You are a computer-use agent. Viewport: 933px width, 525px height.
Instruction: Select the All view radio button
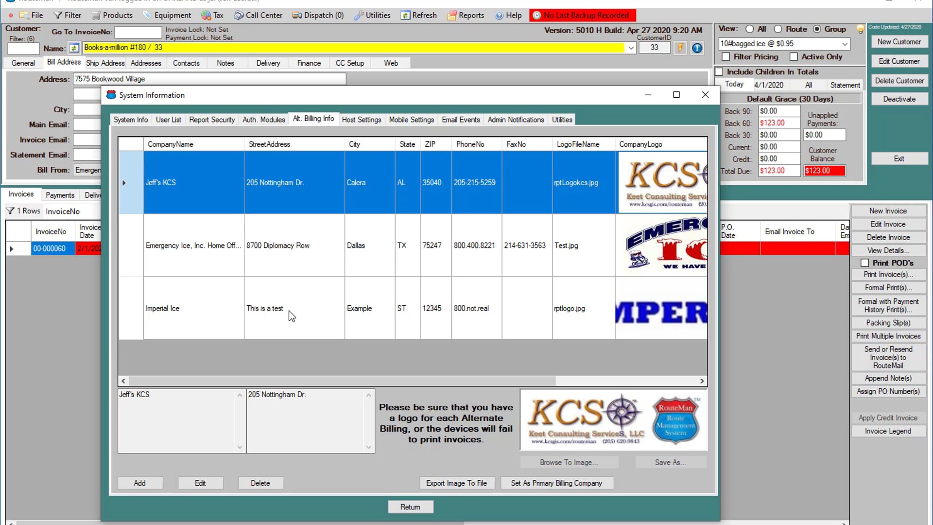point(750,29)
